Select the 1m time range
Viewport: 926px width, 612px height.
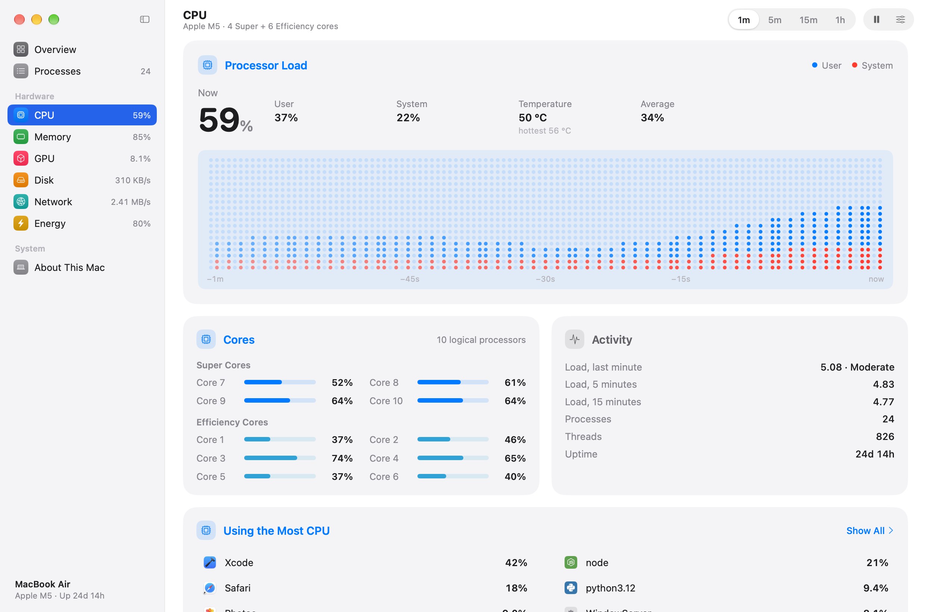tap(743, 19)
